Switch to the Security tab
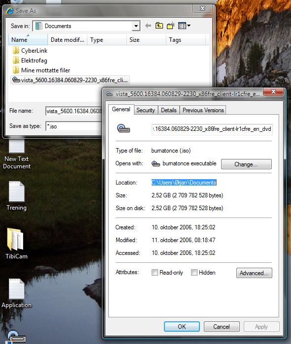This screenshot has width=291, height=344. [146, 110]
